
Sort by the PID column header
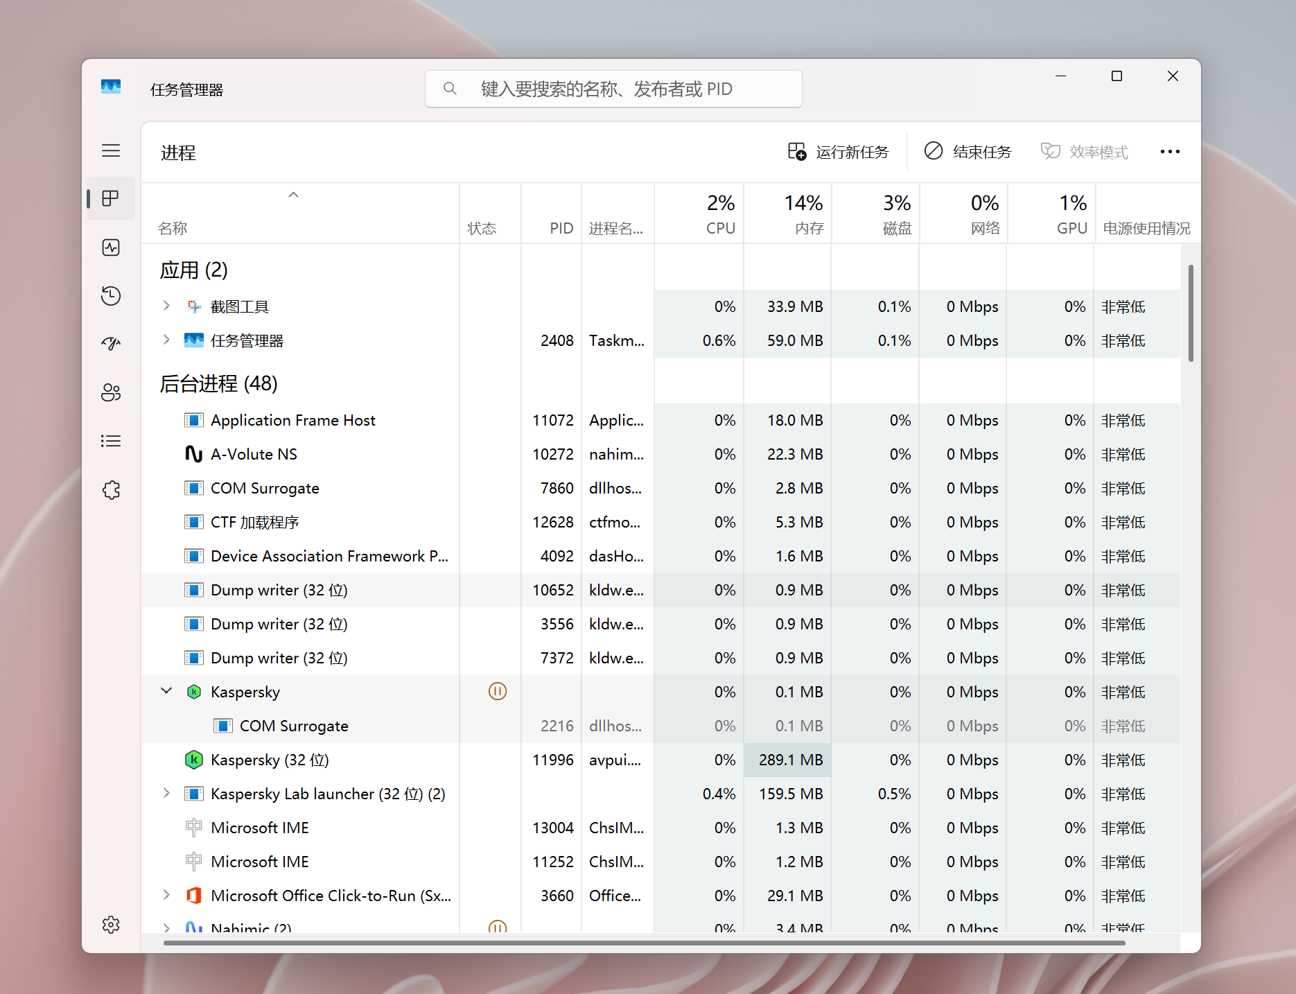tap(551, 213)
